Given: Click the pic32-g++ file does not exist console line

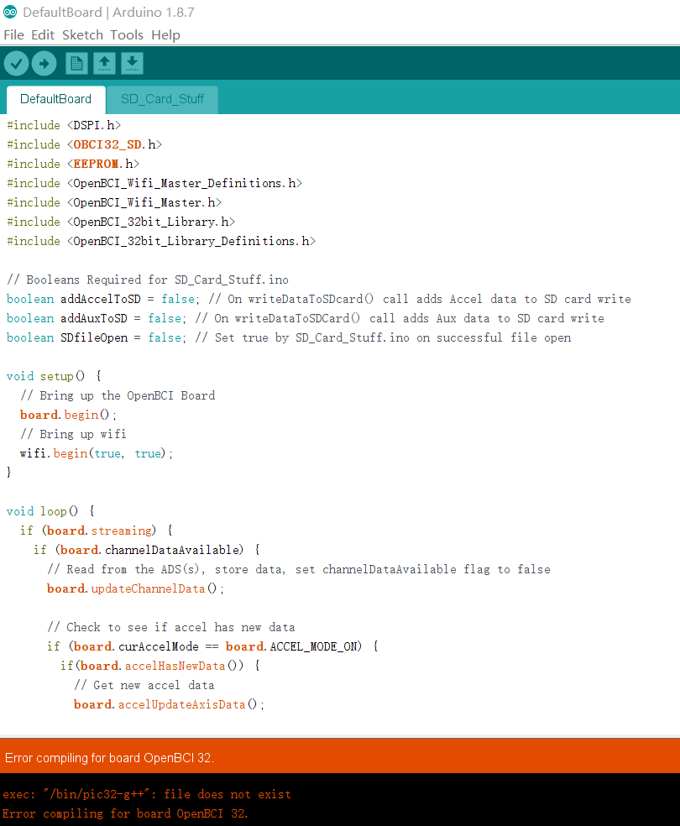Looking at the screenshot, I should pos(147,794).
